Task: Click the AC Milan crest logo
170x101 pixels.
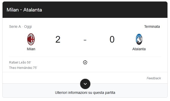Action: coord(31,39)
